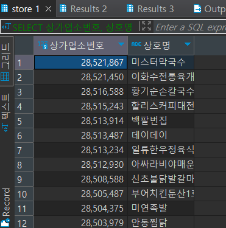
Task: Click cell 28,516,588
Action: [x=81, y=92]
